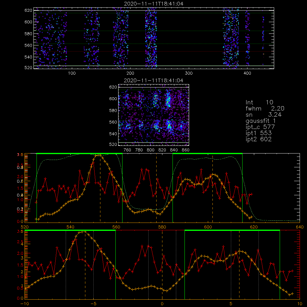Click the '300' x-axis label in top panel
Image resolution: width=307 pixels, height=307 pixels.
pos(189,73)
